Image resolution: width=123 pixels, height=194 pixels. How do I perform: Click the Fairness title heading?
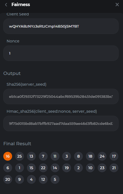click(x=21, y=5)
